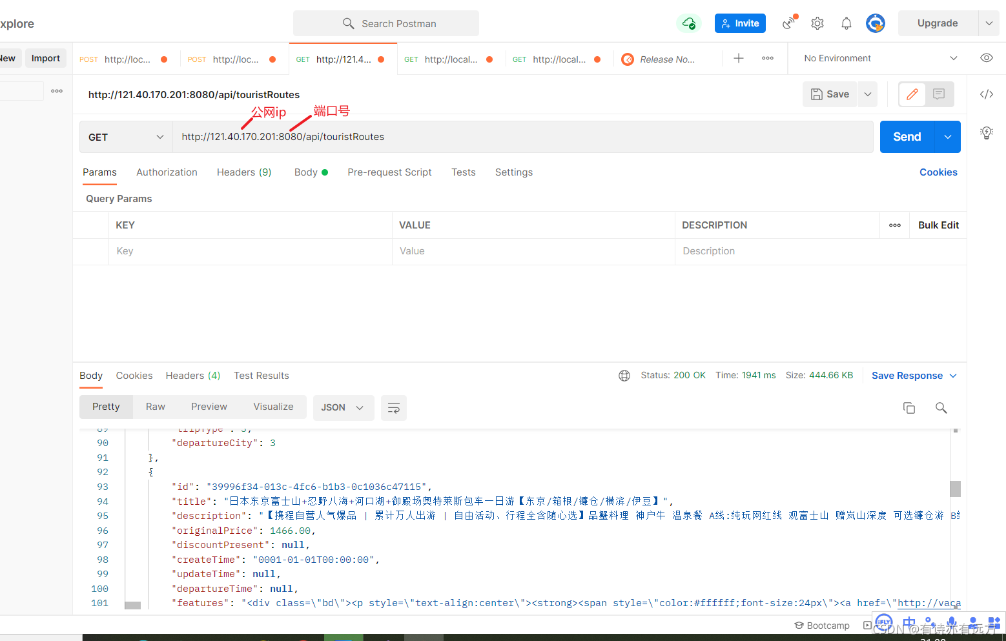
Task: Click the Import button
Action: (x=46, y=58)
